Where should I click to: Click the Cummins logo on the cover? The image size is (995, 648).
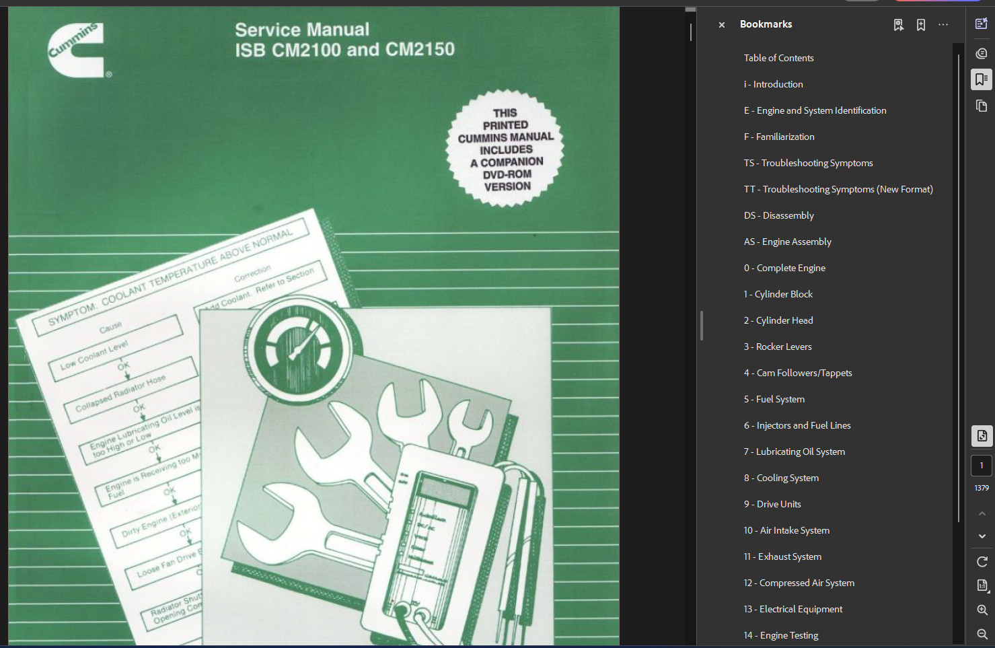click(x=79, y=50)
